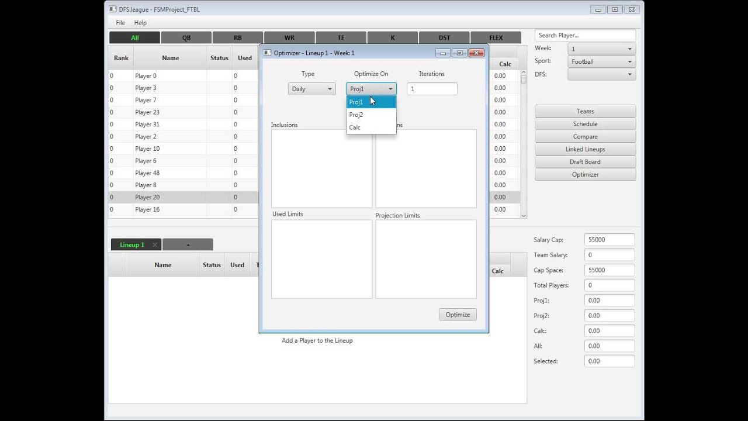Viewport: 748px width, 421px height.
Task: Click the Calc total field
Action: pos(610,331)
